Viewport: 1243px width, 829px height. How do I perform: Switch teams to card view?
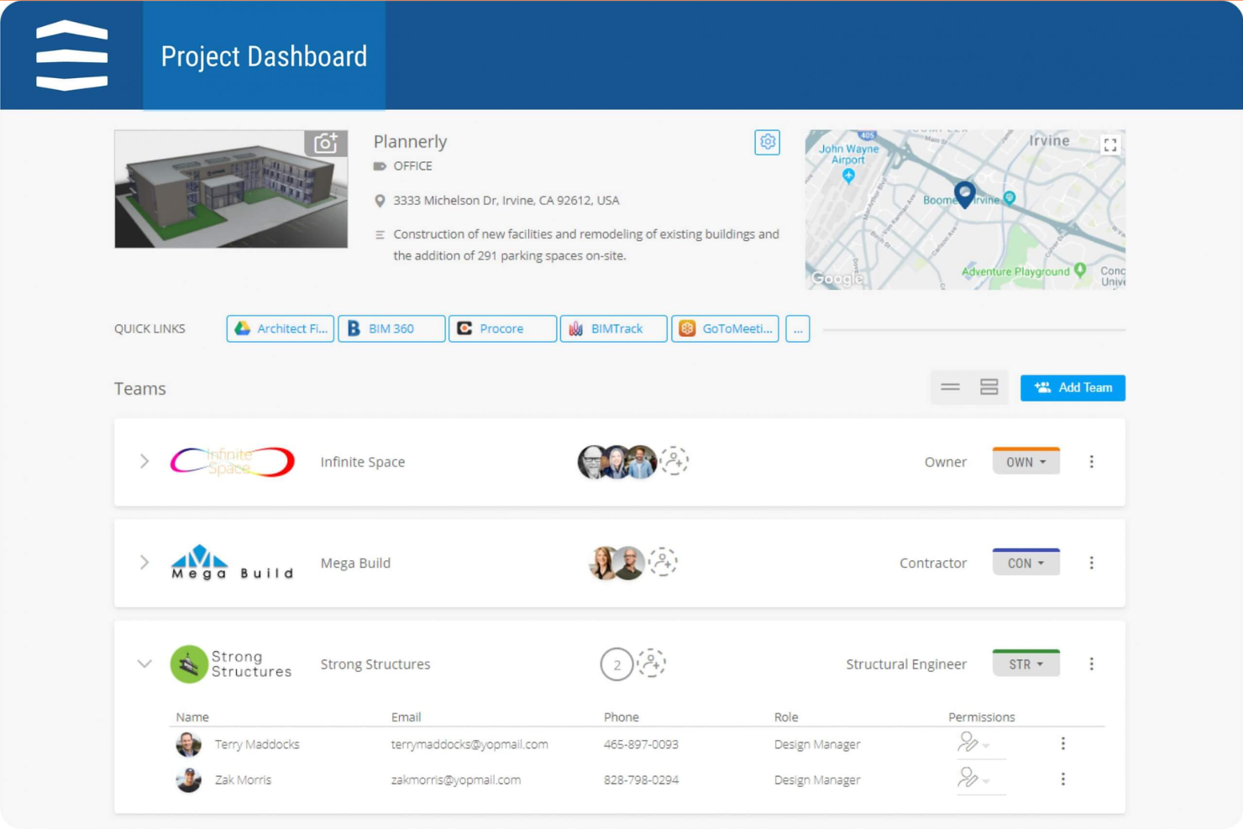point(989,387)
